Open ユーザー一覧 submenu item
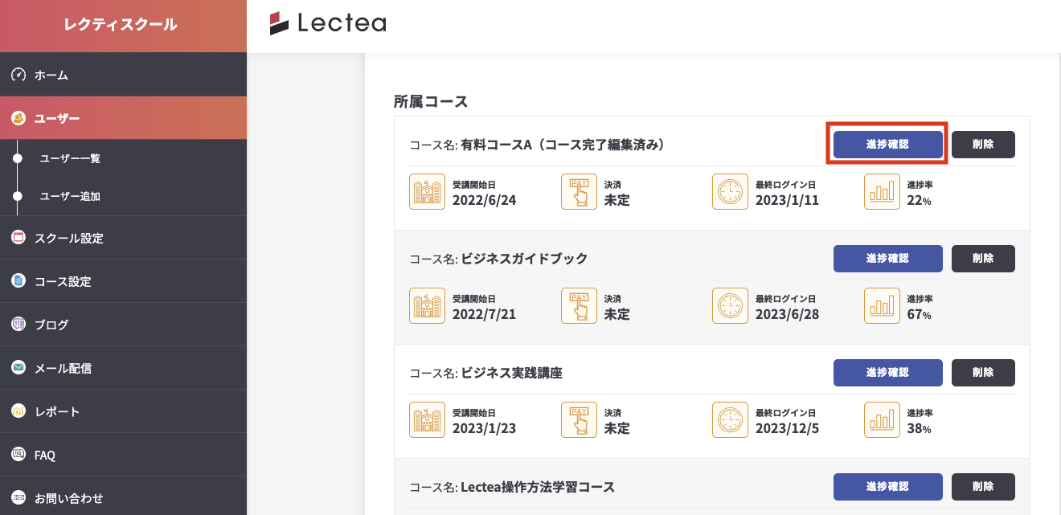The image size is (1061, 515). click(x=70, y=158)
